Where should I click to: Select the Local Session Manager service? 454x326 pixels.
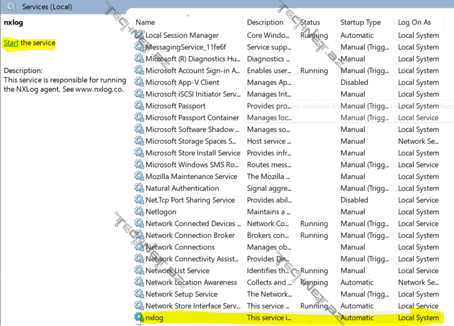182,35
